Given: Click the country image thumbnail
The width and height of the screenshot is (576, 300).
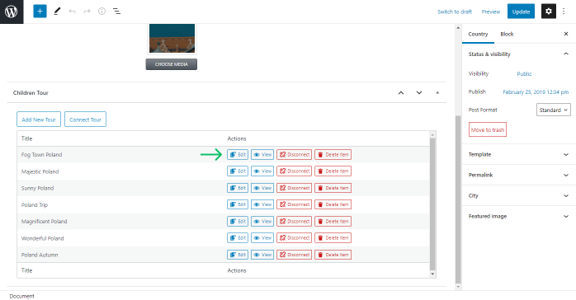Looking at the screenshot, I should pos(172,39).
